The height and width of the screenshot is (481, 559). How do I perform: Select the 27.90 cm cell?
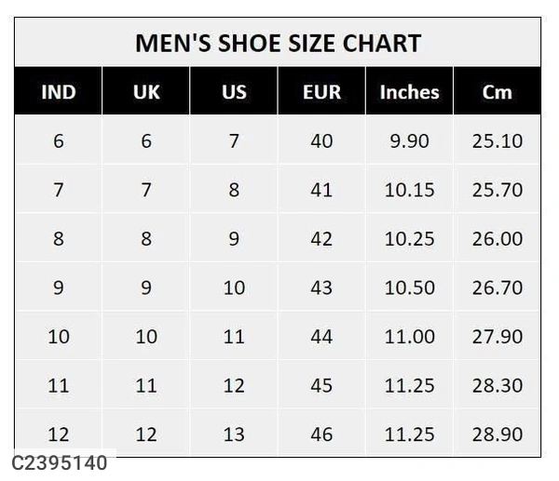point(498,336)
